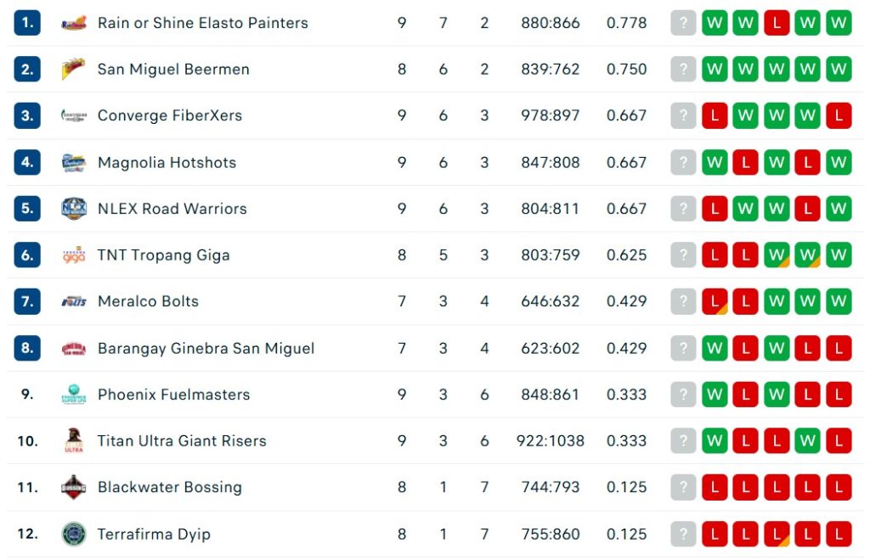This screenshot has width=870, height=560.
Task: Click the Magnolia Hotshots team logo
Action: (x=74, y=163)
